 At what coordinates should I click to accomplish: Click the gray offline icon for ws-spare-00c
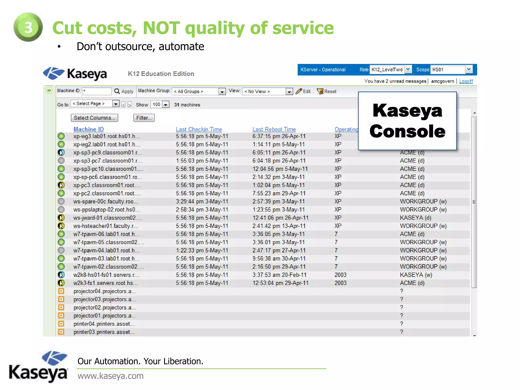pos(61,201)
